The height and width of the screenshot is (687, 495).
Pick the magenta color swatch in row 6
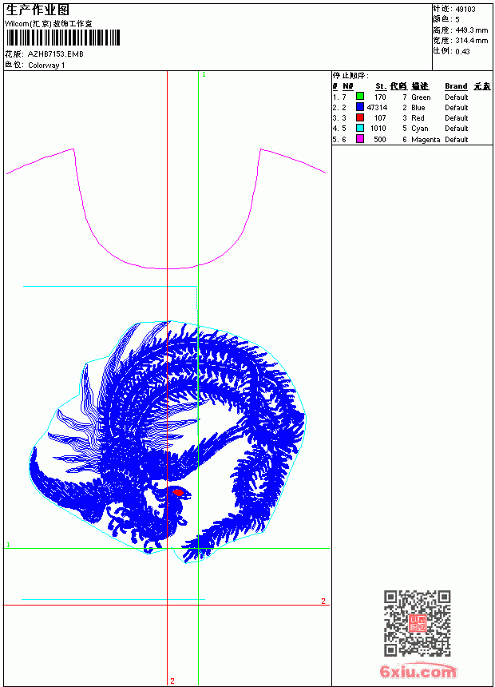point(360,139)
